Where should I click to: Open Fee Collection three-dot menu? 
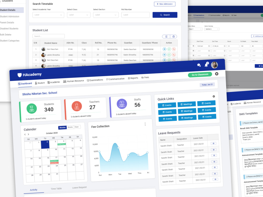pyautogui.click(x=145, y=124)
